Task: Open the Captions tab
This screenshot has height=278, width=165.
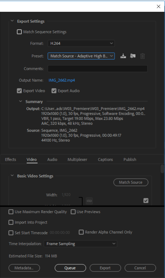Action: pyautogui.click(x=105, y=160)
